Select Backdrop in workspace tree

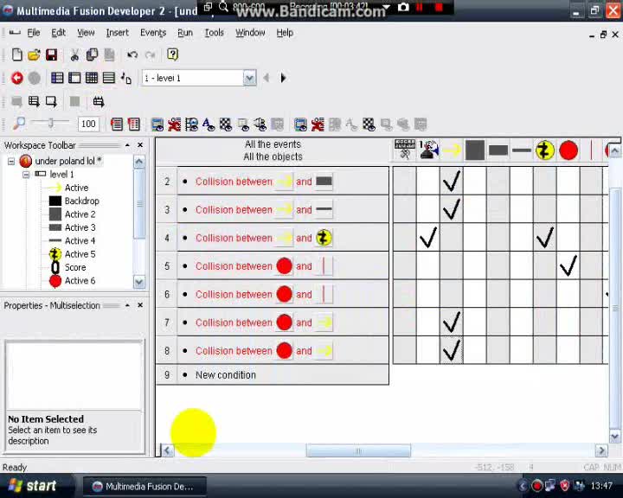(x=82, y=201)
